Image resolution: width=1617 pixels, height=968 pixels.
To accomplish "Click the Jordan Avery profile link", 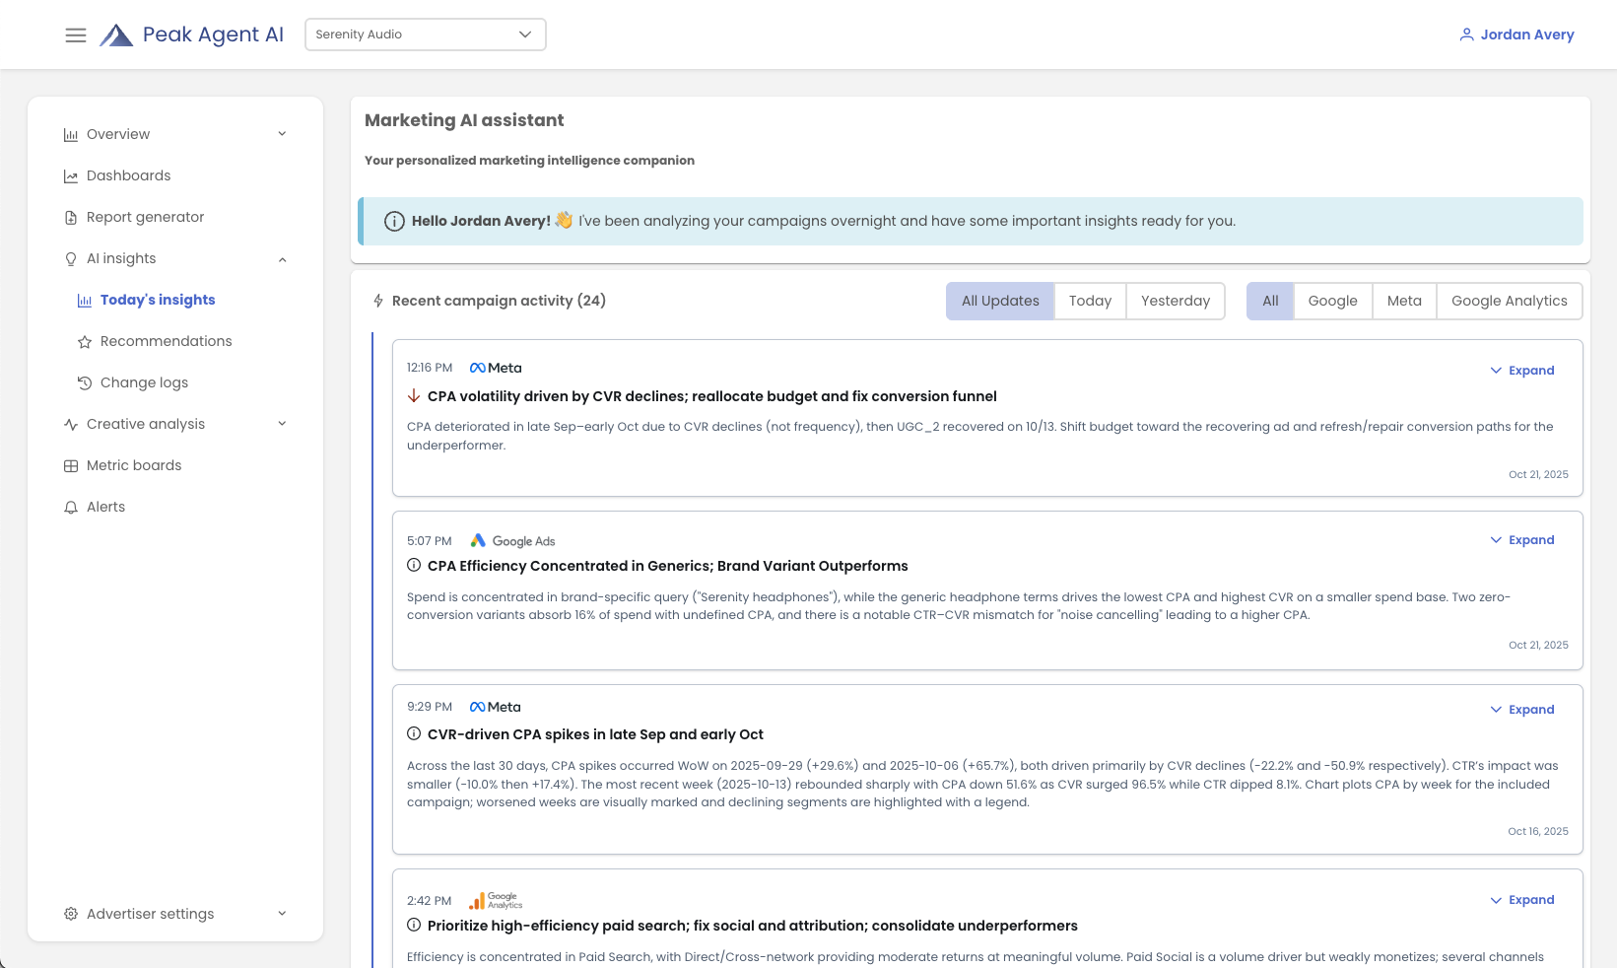I will tap(1526, 35).
